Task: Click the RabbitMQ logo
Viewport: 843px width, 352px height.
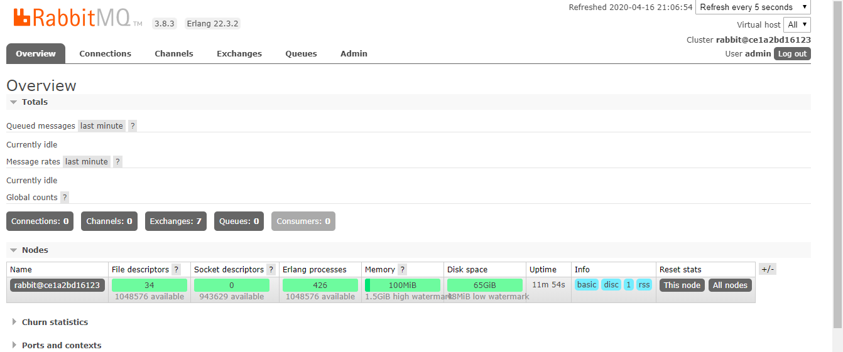Action: pyautogui.click(x=78, y=17)
